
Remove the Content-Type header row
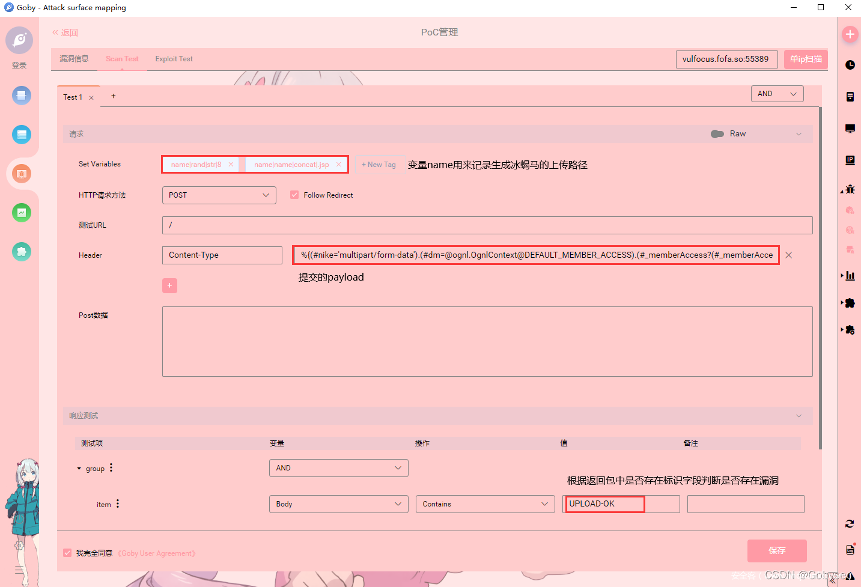[789, 255]
